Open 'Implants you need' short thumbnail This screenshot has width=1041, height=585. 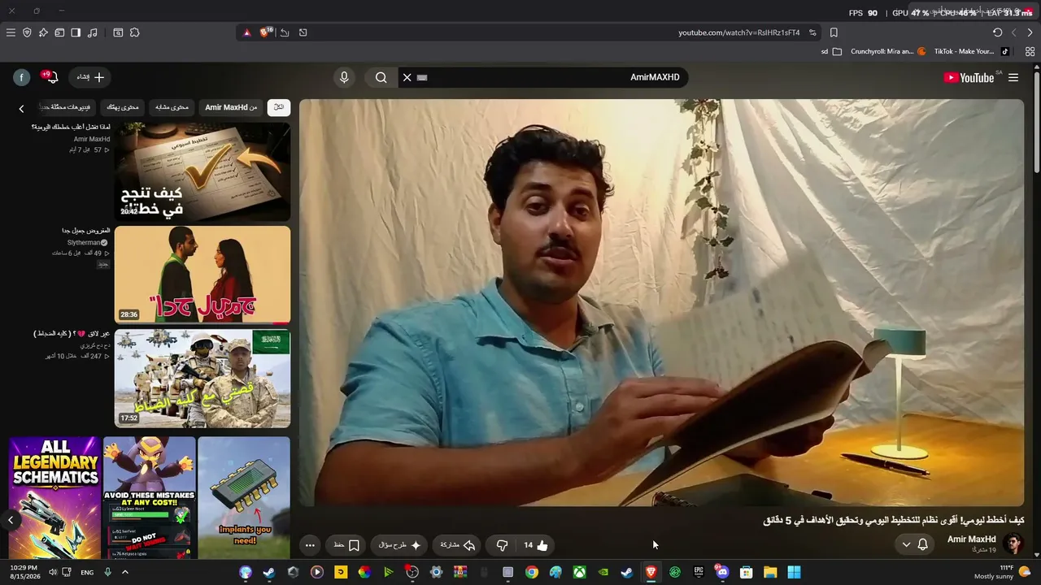pyautogui.click(x=244, y=497)
